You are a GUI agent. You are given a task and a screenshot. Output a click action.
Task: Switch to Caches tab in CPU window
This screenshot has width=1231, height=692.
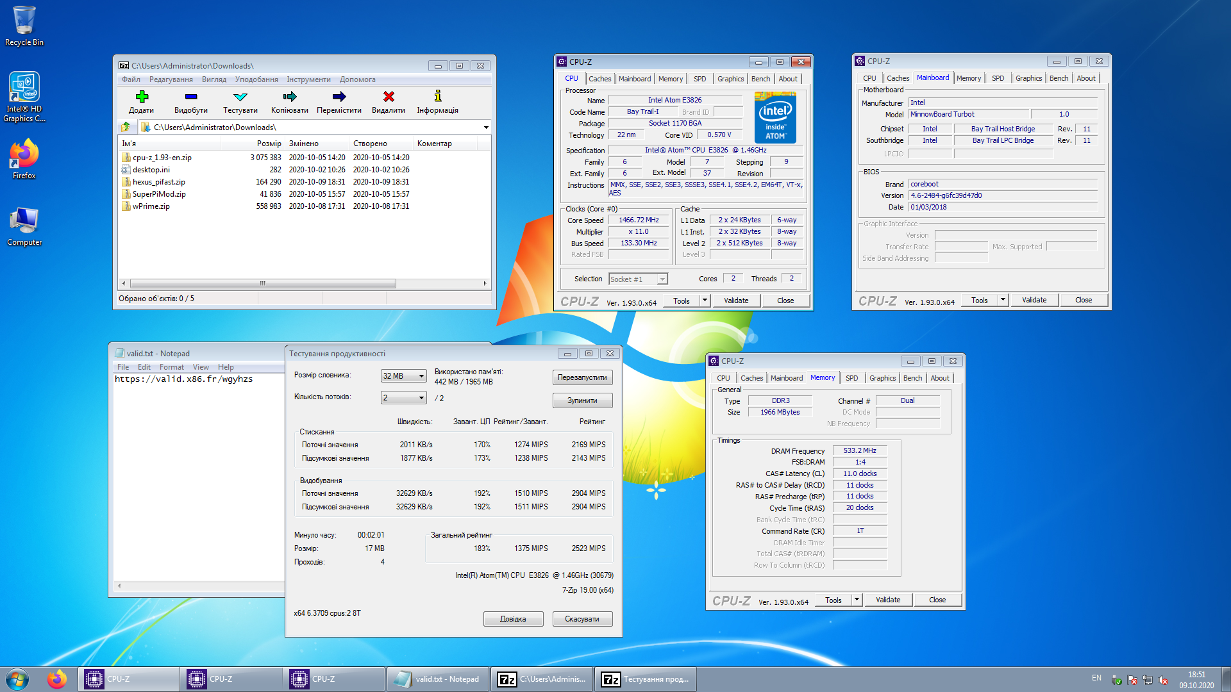click(x=600, y=79)
